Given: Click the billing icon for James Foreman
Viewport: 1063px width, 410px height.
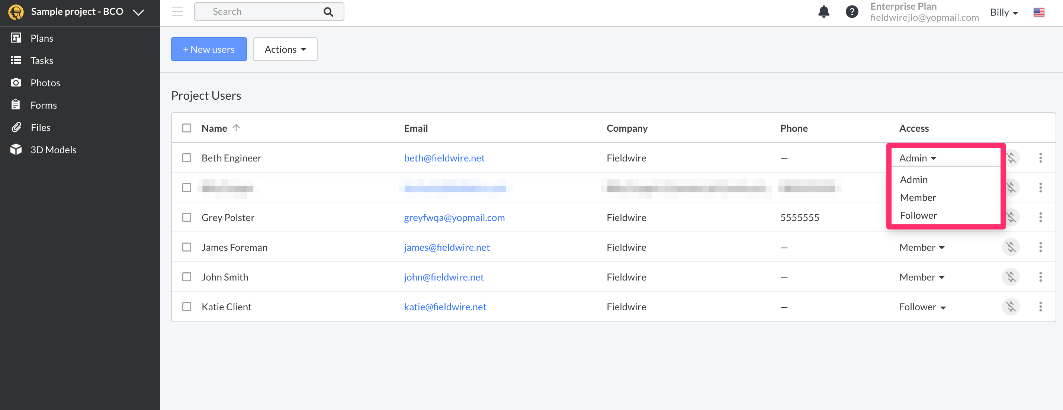Looking at the screenshot, I should (x=1010, y=247).
